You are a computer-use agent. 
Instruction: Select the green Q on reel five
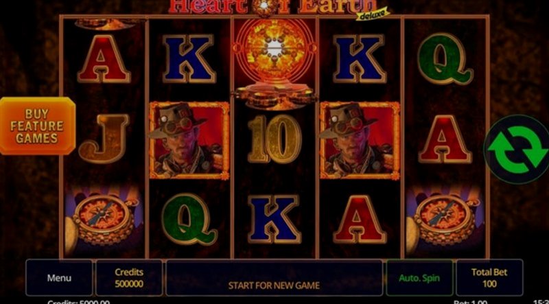[445, 59]
